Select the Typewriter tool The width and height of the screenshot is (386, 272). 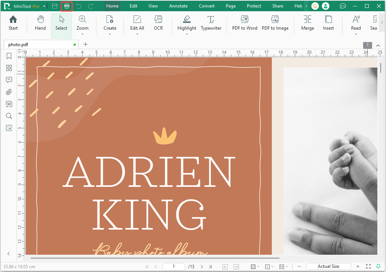click(x=211, y=23)
